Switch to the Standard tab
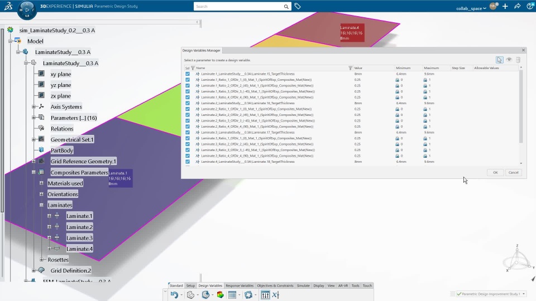The height and width of the screenshot is (301, 536). (176, 285)
